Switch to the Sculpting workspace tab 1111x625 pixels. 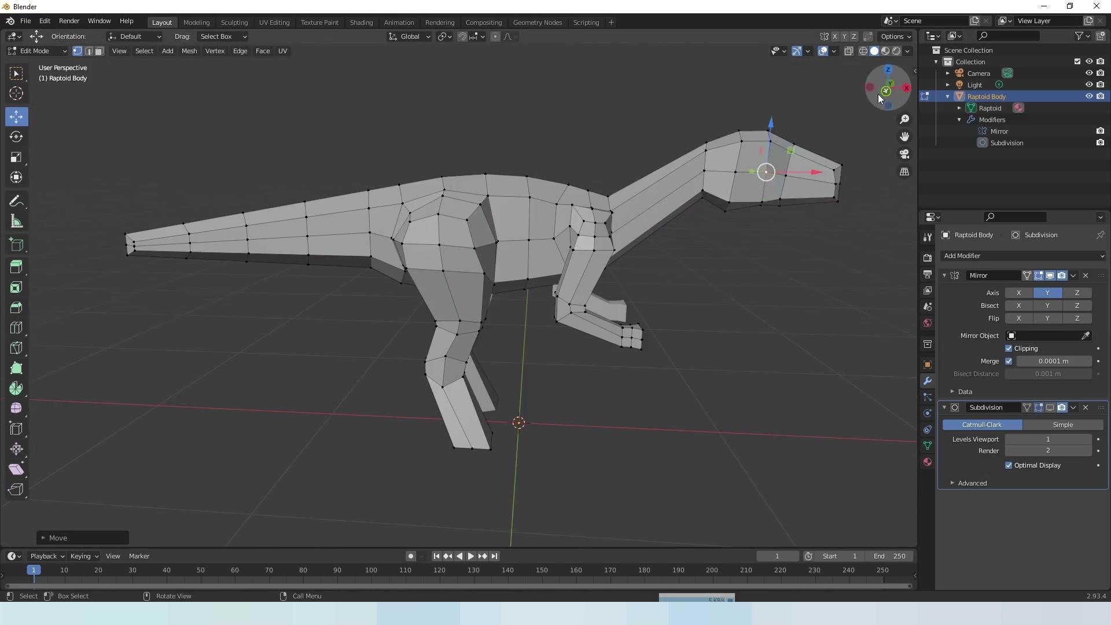point(234,23)
